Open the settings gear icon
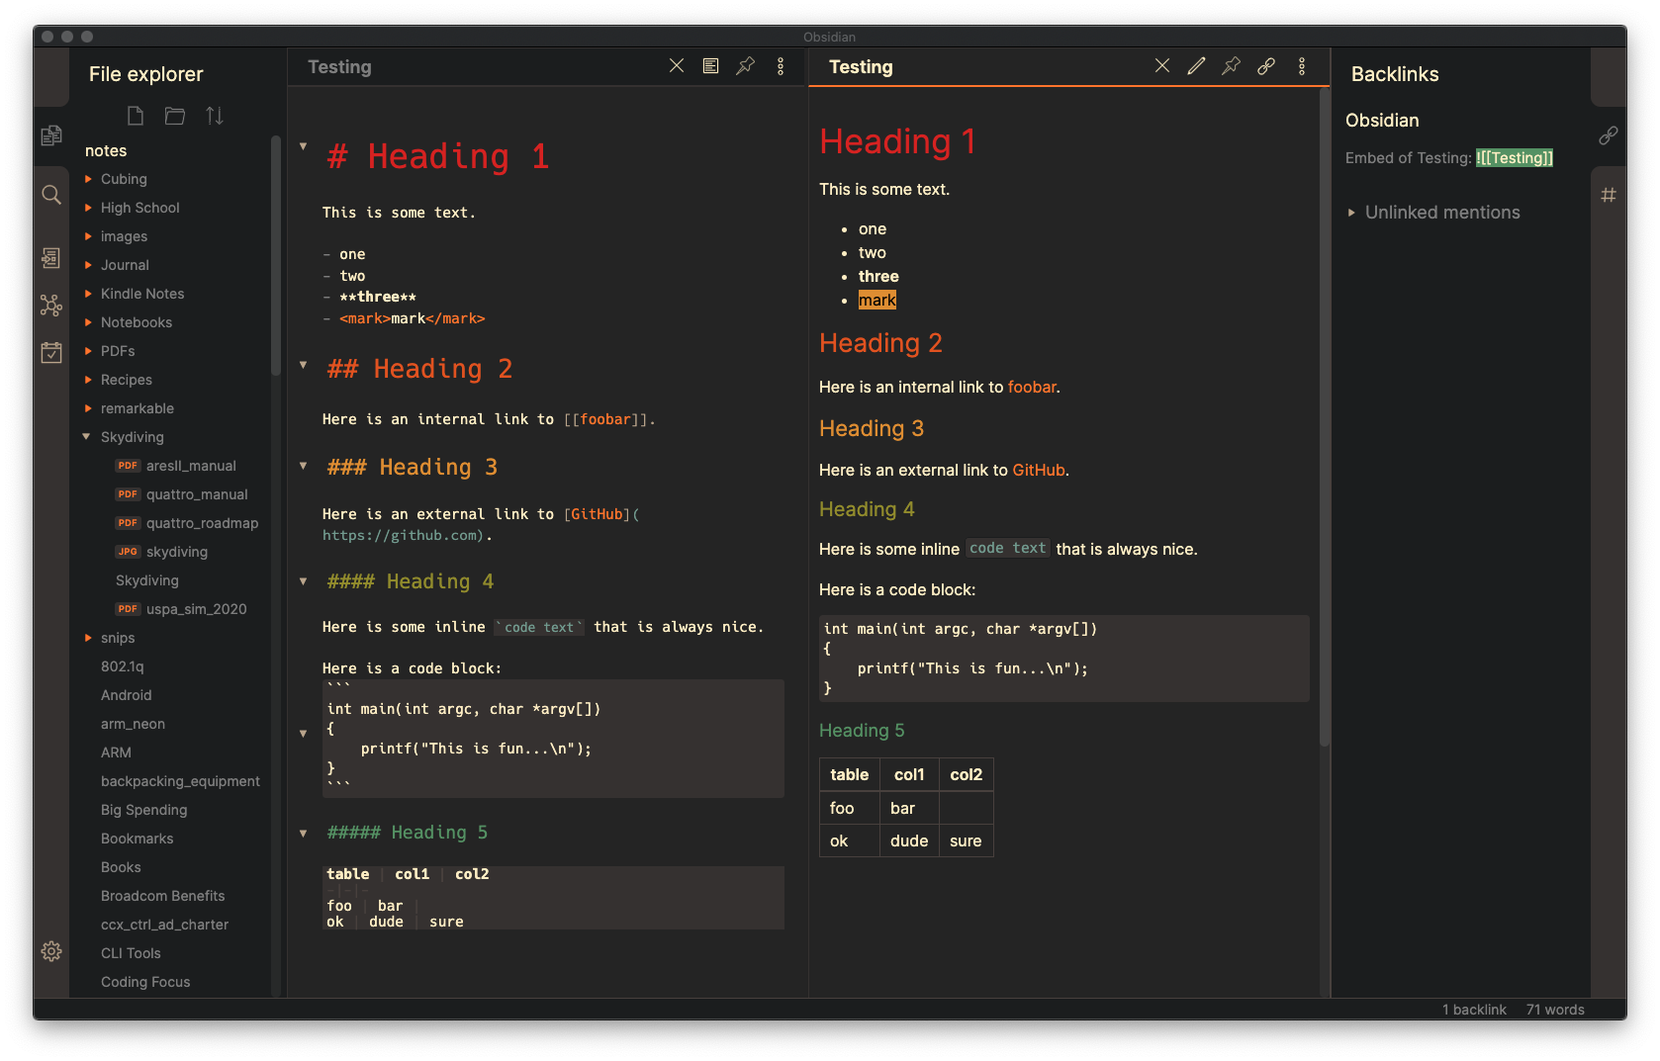This screenshot has height=1061, width=1660. coord(51,951)
